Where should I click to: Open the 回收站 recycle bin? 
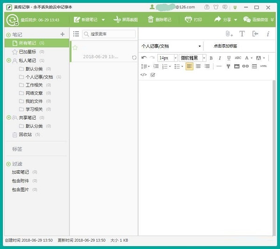coord(25,135)
